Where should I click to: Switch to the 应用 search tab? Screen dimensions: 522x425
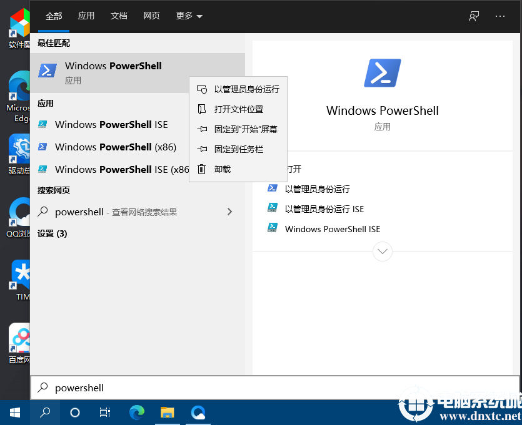86,16
